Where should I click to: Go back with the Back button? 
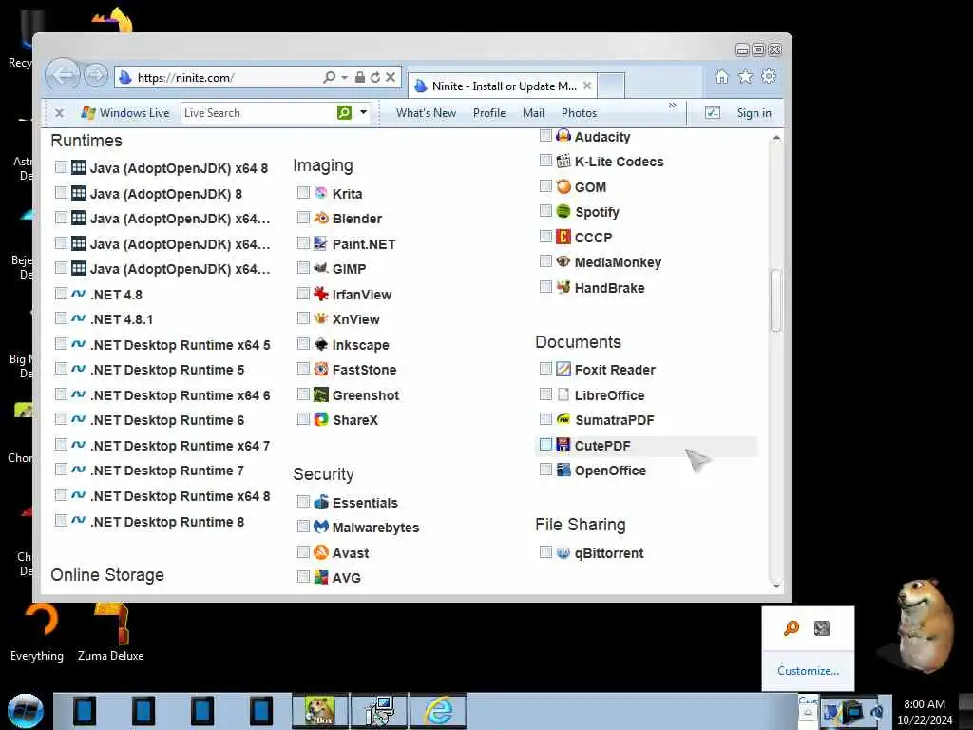click(63, 76)
